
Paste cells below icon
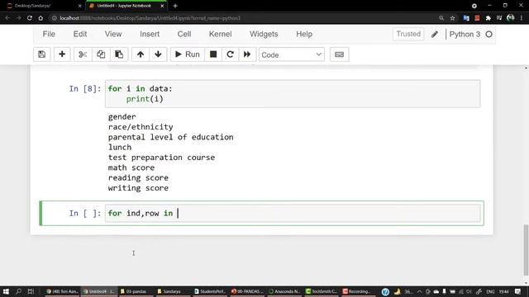pyautogui.click(x=119, y=54)
